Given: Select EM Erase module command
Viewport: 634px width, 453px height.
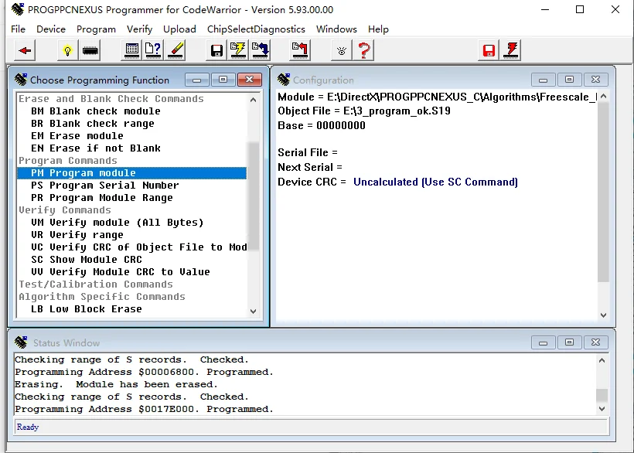Looking at the screenshot, I should pos(77,136).
